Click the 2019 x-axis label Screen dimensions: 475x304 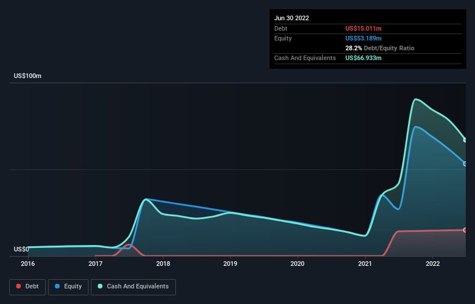[230, 264]
